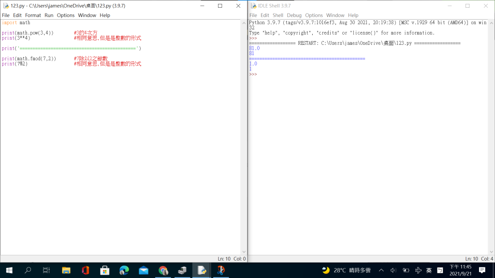Viewport: 495px width, 278px height.
Task: Switch the input language indicator 英
Action: (x=429, y=270)
